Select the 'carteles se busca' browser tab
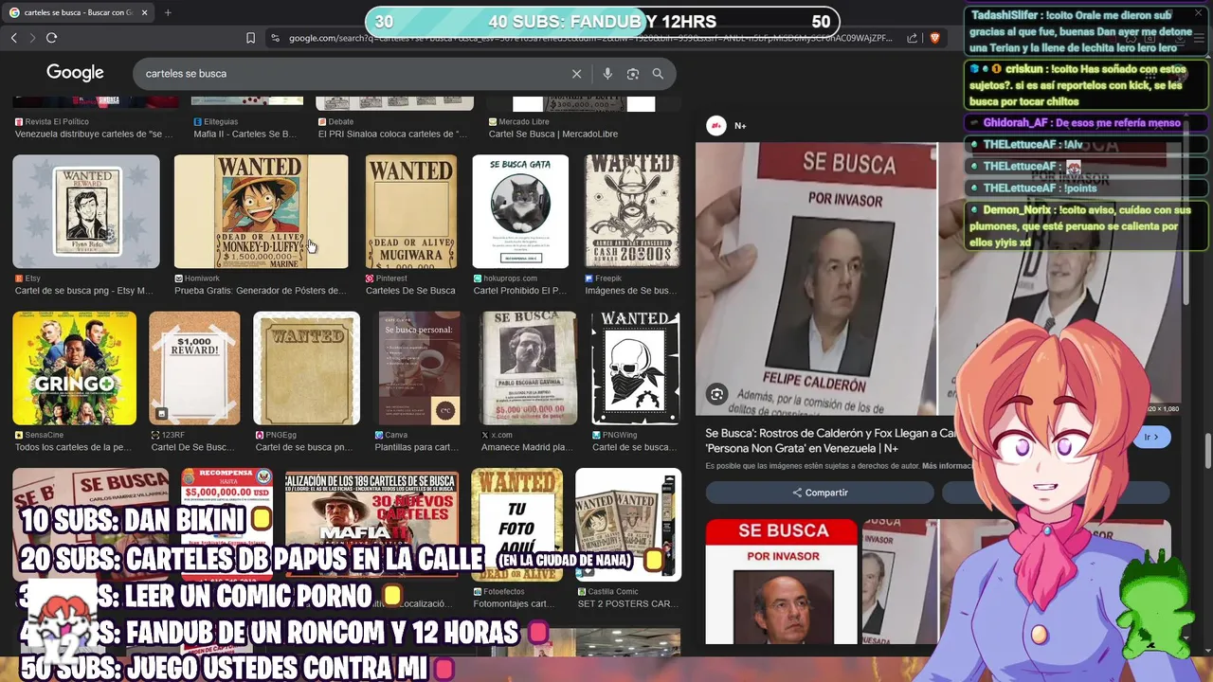 (x=76, y=12)
